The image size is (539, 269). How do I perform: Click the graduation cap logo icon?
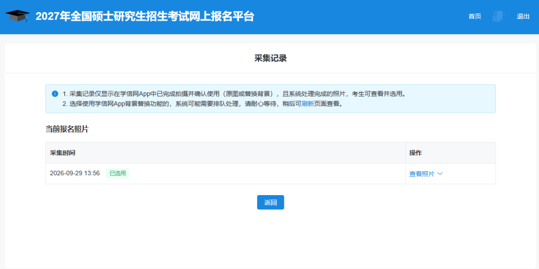tap(17, 16)
